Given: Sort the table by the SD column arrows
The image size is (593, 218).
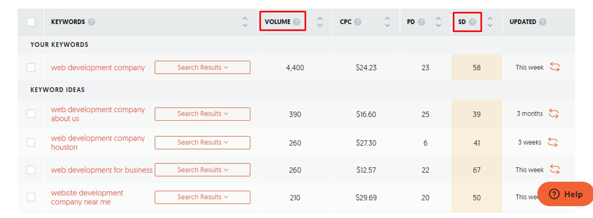Looking at the screenshot, I should 490,22.
